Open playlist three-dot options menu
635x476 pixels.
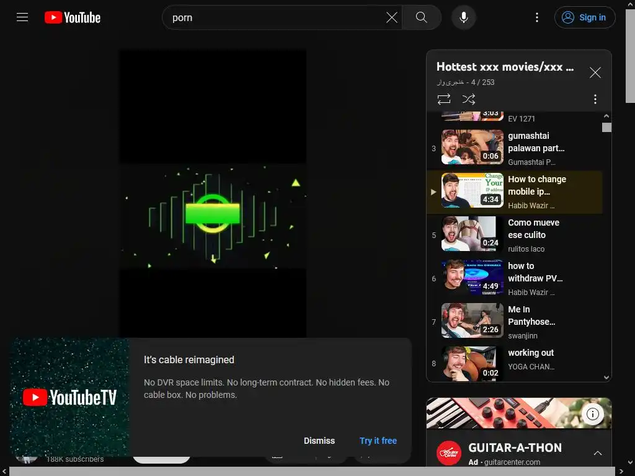[595, 99]
